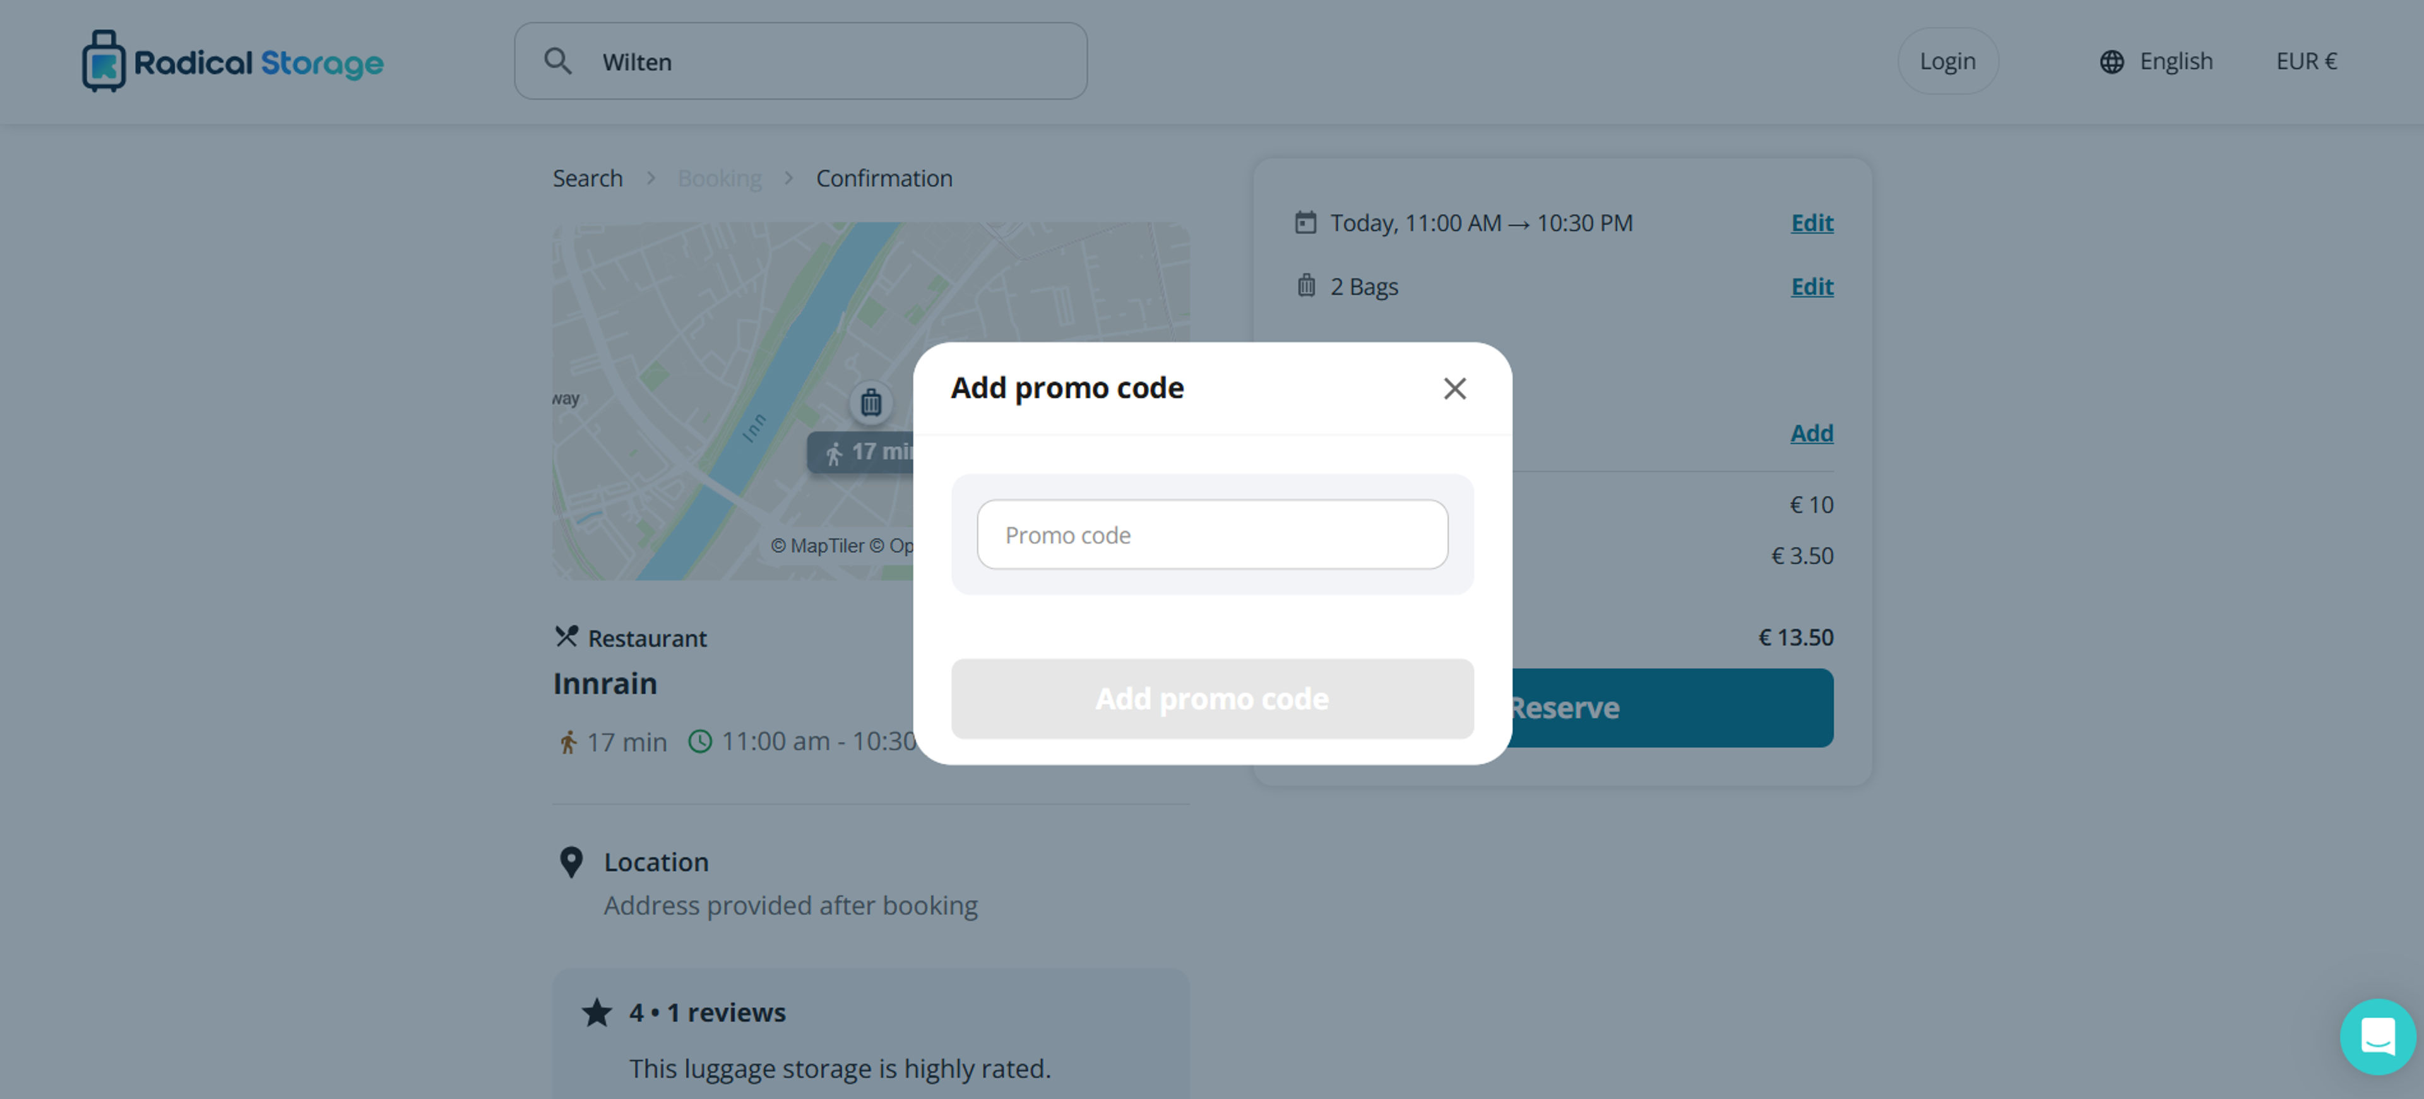This screenshot has width=2424, height=1099.
Task: Click the Promo code input field
Action: (x=1212, y=535)
